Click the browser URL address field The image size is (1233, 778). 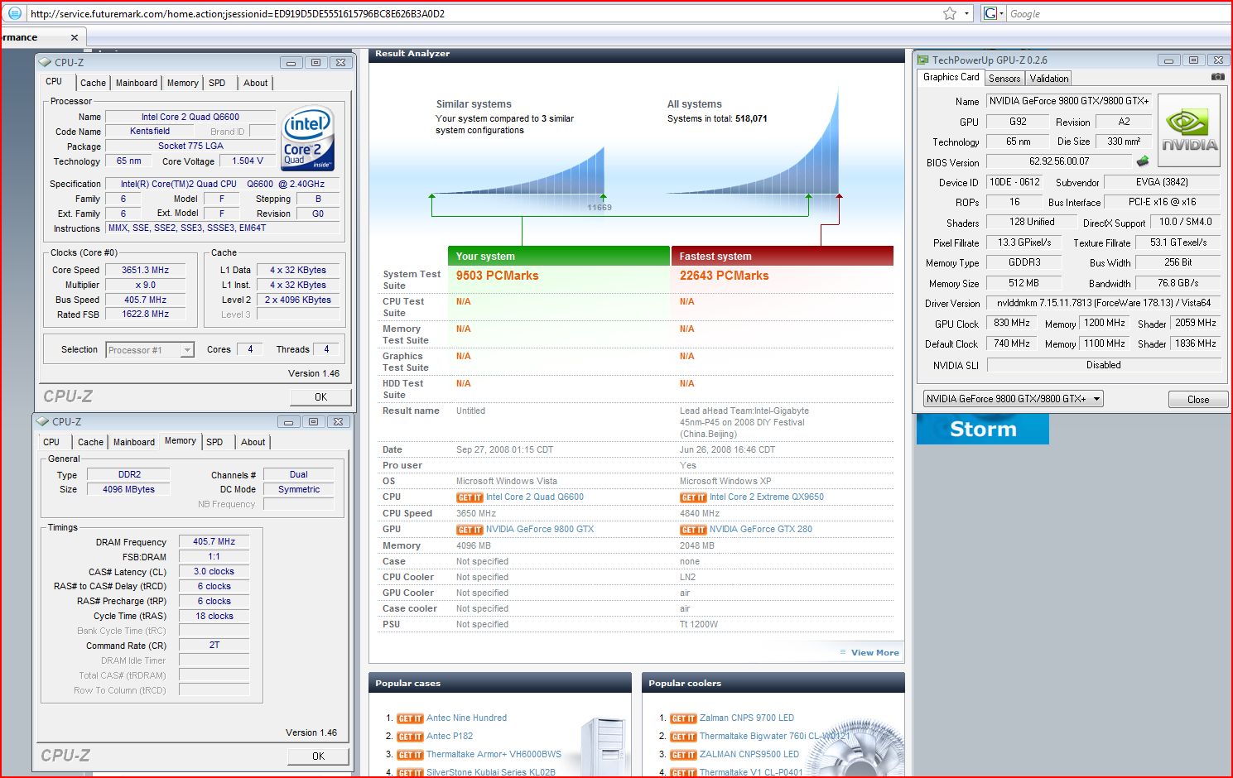[483, 13]
